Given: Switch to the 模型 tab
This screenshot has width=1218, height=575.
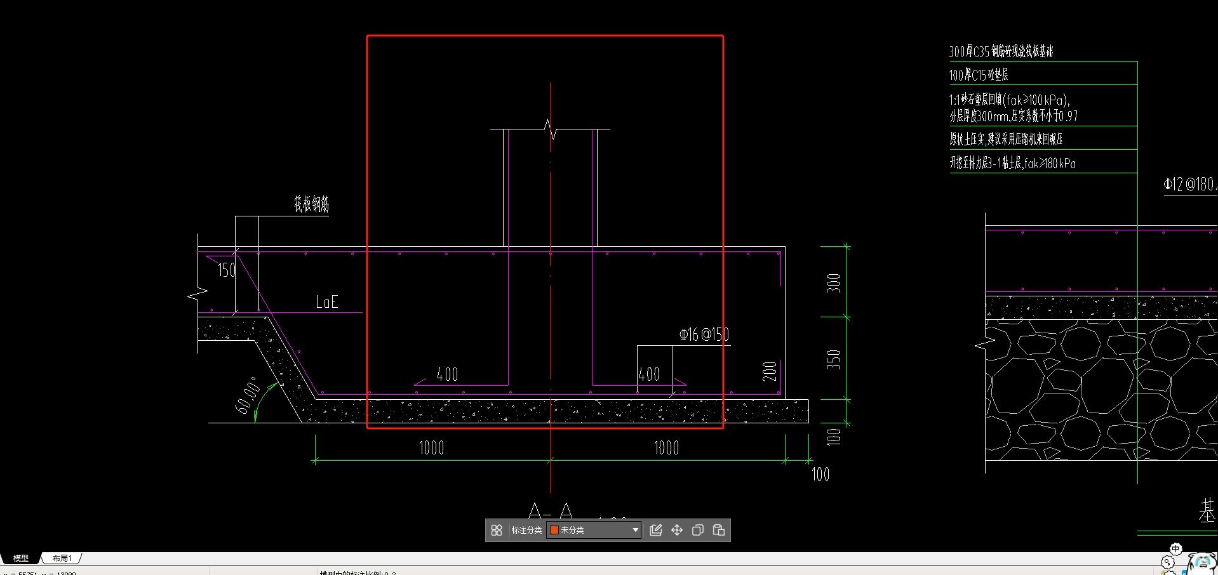Looking at the screenshot, I should coord(21,558).
